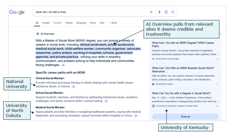Open source link icon after School Social Worker text
This screenshot has height=136, width=230.
pyautogui.click(x=106, y=101)
